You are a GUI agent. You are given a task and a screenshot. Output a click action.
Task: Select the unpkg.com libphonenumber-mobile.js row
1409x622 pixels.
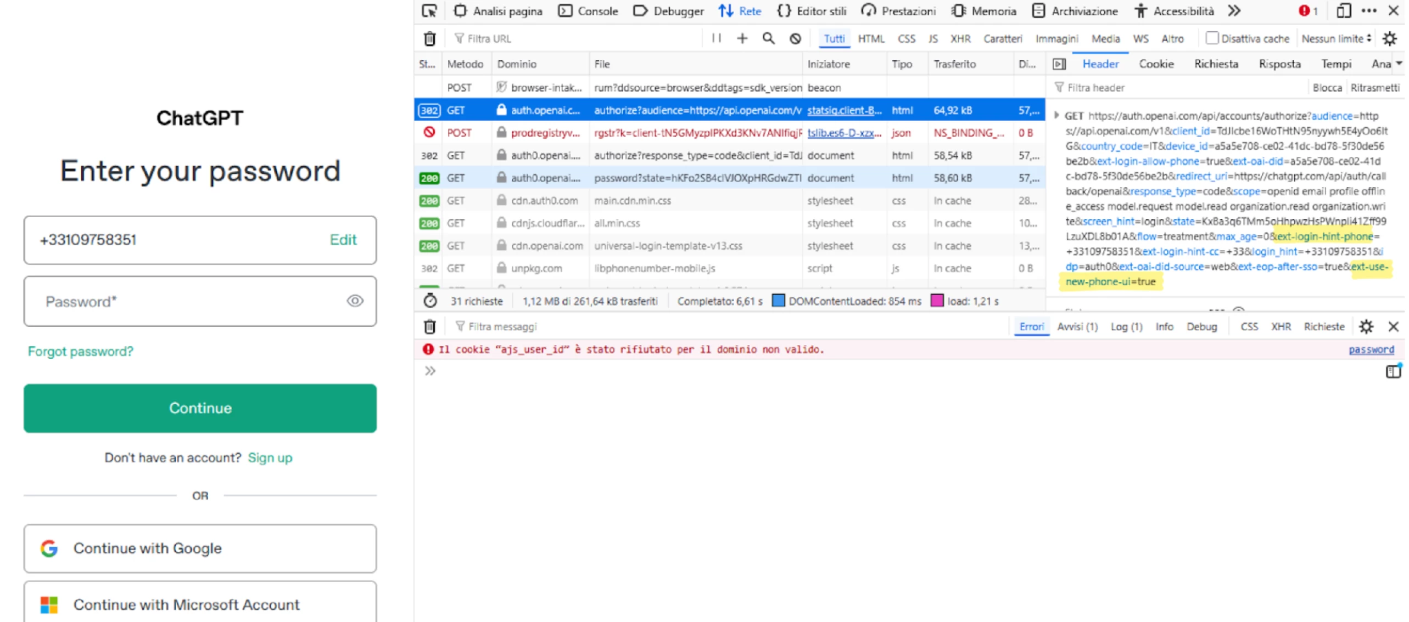[x=729, y=268]
